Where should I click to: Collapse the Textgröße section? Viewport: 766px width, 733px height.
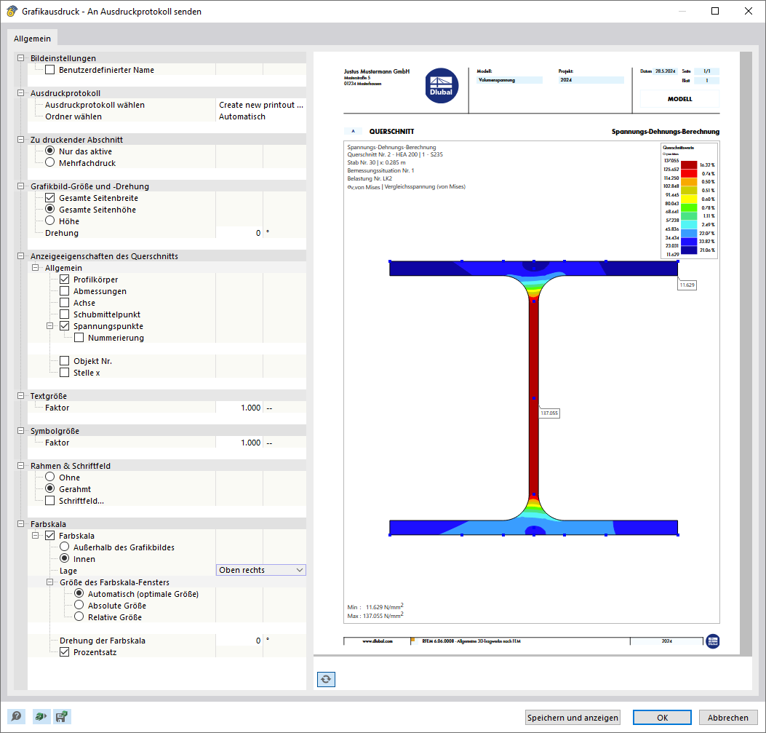pyautogui.click(x=20, y=396)
